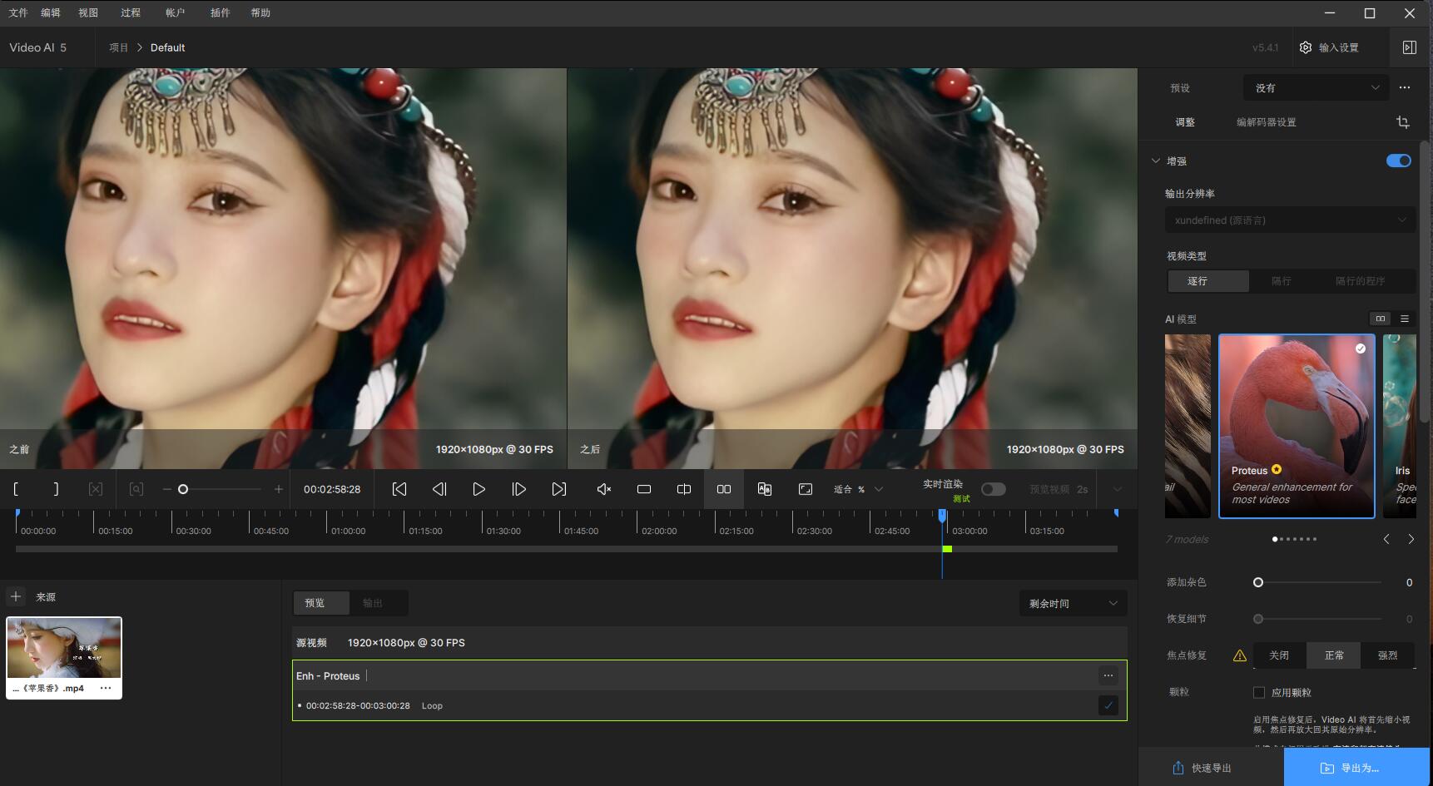Switch to 编解码器设置 tab
This screenshot has height=786, width=1433.
pyautogui.click(x=1267, y=122)
